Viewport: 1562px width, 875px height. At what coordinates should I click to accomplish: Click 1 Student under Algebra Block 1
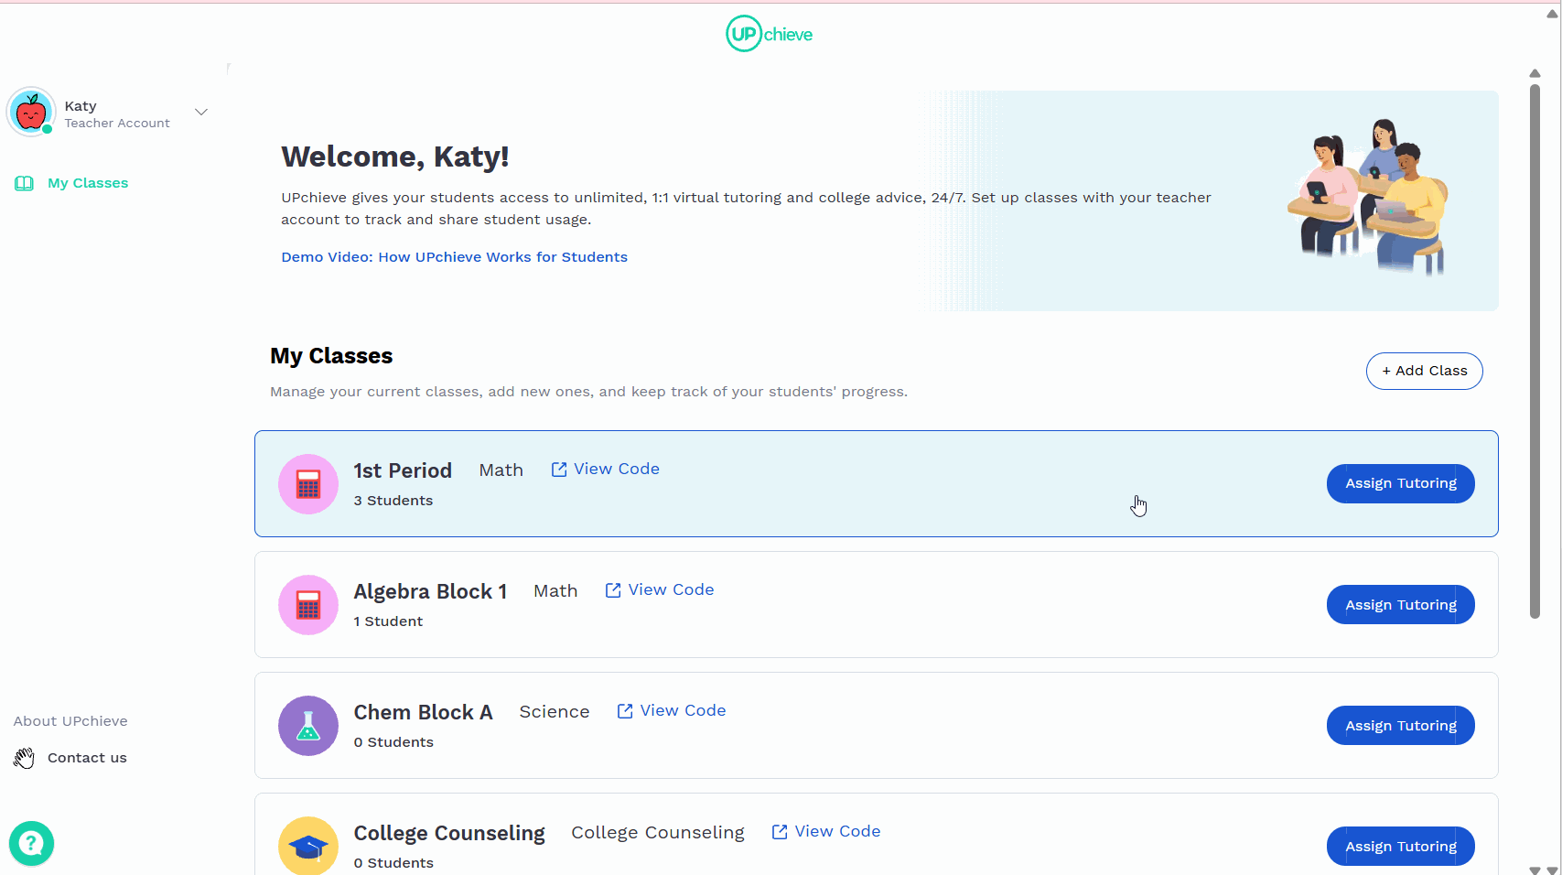click(388, 621)
